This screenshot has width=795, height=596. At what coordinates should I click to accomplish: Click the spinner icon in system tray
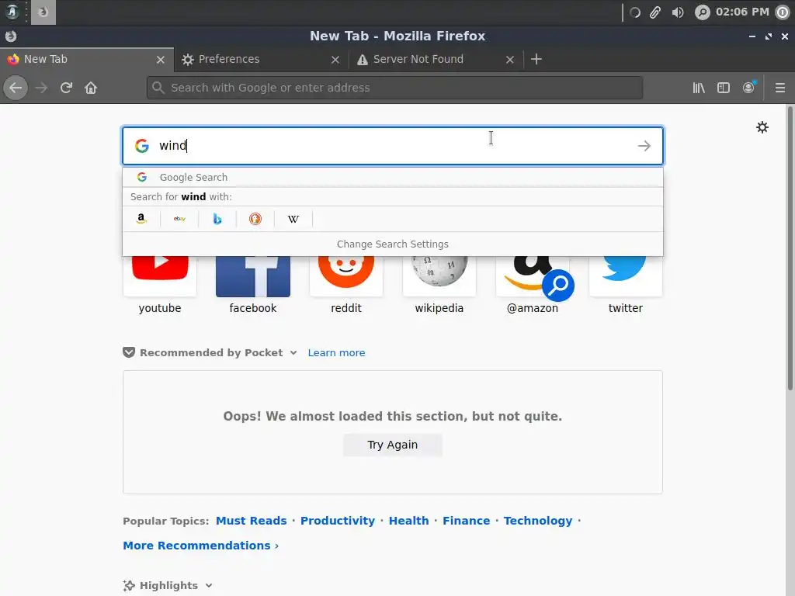[x=635, y=12]
